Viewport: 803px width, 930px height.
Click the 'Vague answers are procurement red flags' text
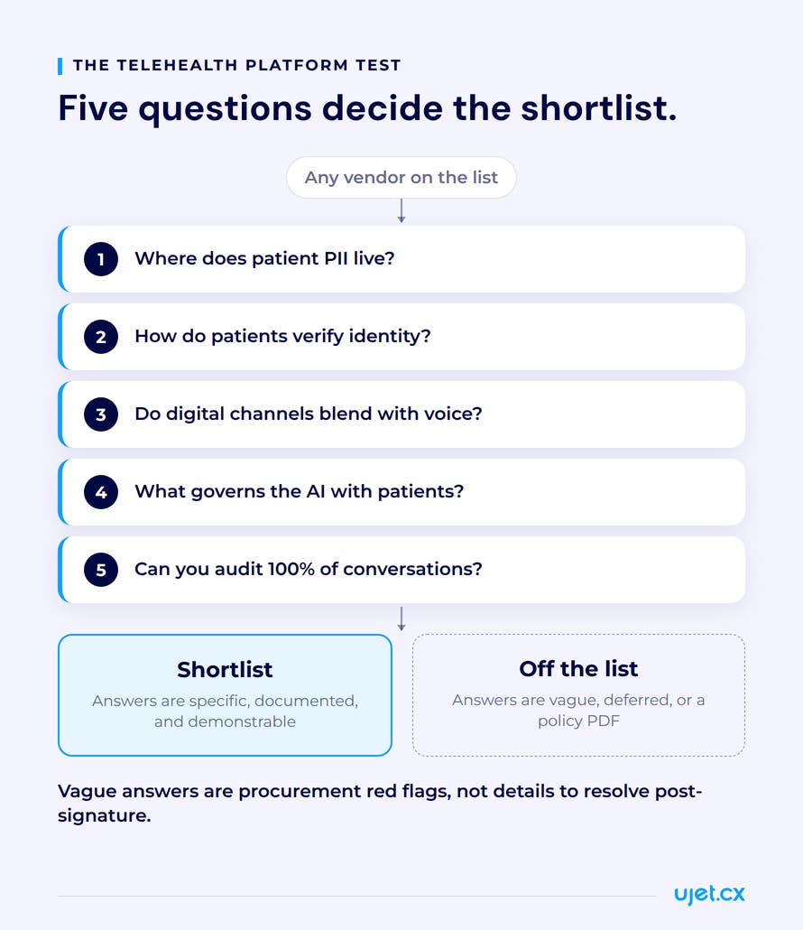(379, 803)
